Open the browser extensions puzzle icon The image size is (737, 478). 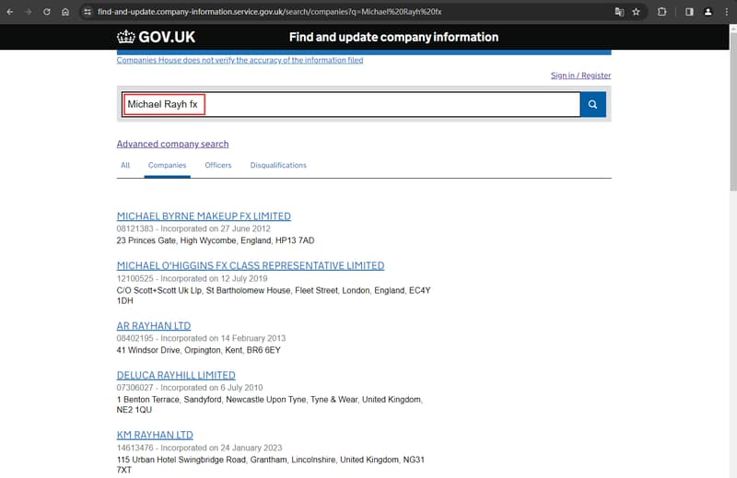661,12
